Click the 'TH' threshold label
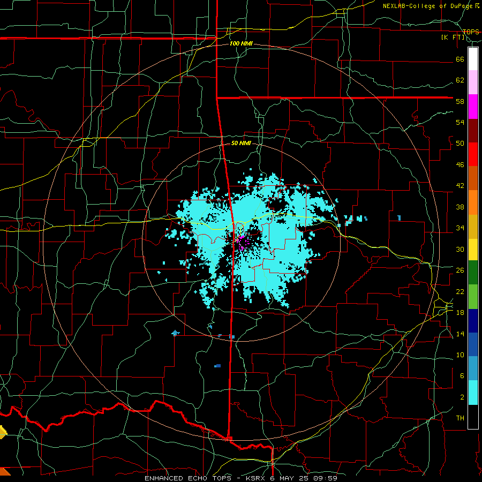Screen dimensions: 482x482 (x=460, y=418)
